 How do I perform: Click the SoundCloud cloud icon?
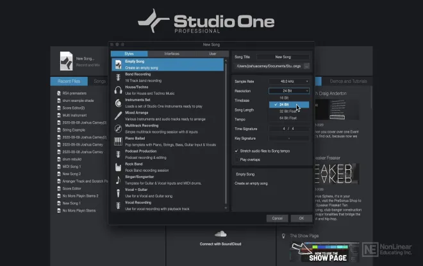[x=220, y=234]
